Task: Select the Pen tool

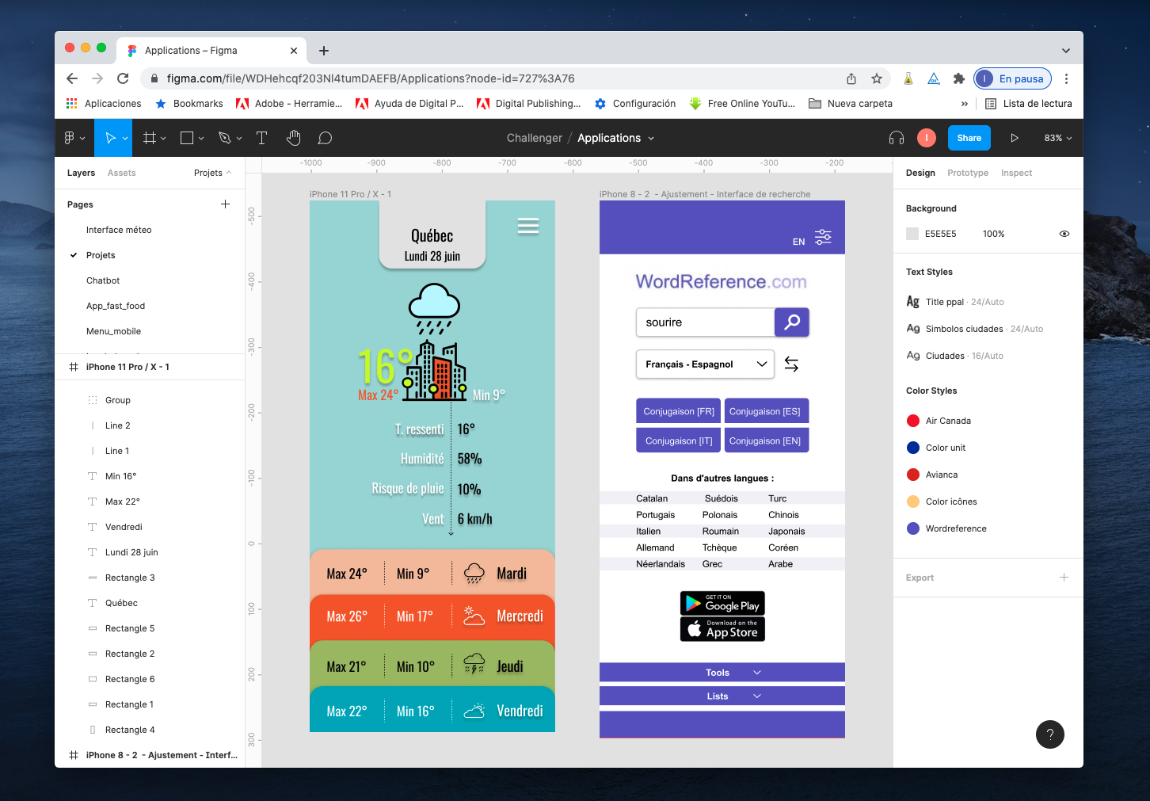Action: coord(225,138)
